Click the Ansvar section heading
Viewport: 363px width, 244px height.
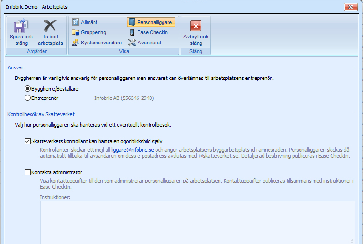tap(15, 67)
